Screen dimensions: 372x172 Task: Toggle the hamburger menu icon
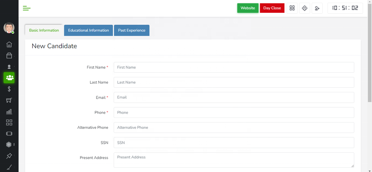[x=27, y=8]
